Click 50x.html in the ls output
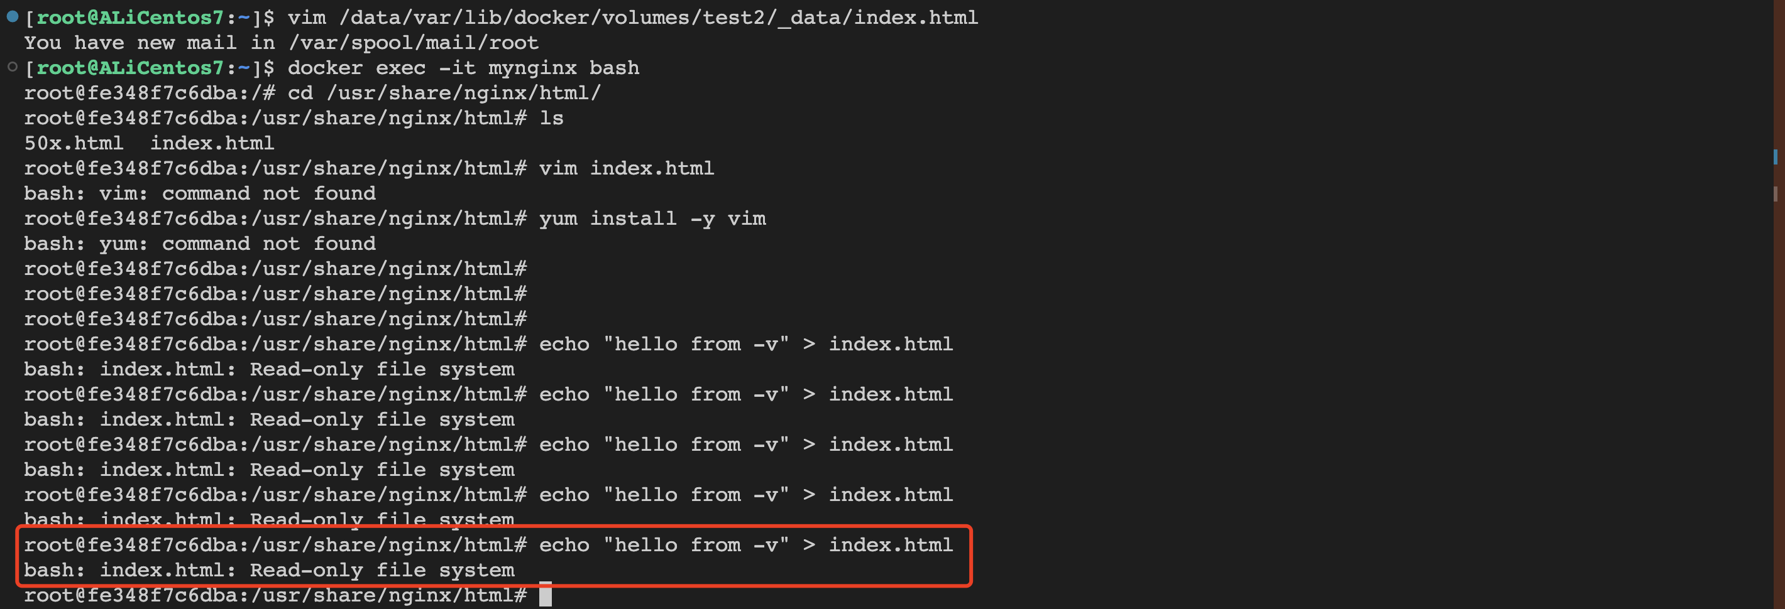Viewport: 1785px width, 609px height. click(x=74, y=143)
